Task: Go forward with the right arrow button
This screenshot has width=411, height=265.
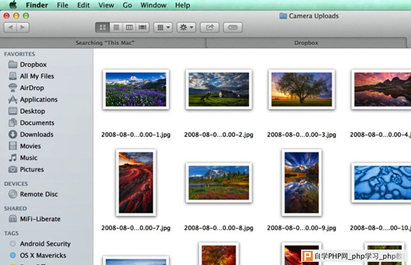Action: [23, 27]
